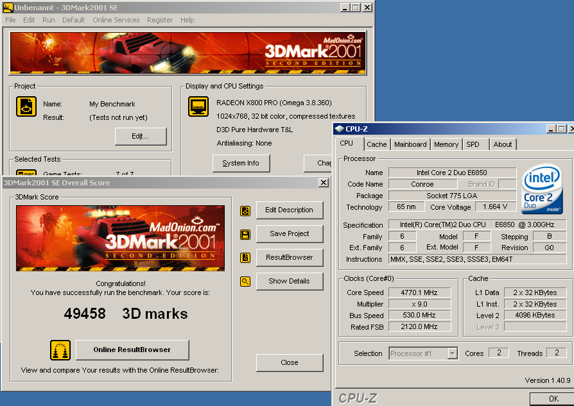Click the System Info button

pyautogui.click(x=241, y=163)
